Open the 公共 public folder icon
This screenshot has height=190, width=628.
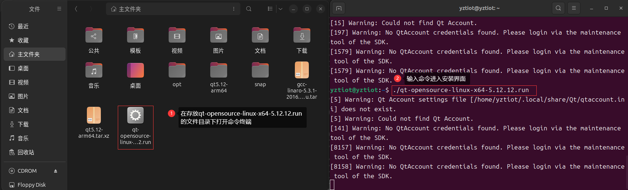94,35
